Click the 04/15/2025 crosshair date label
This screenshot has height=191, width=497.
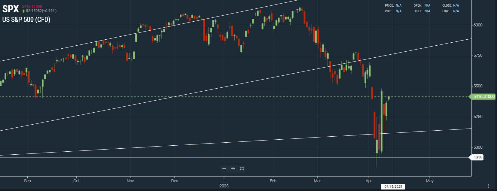(x=393, y=186)
